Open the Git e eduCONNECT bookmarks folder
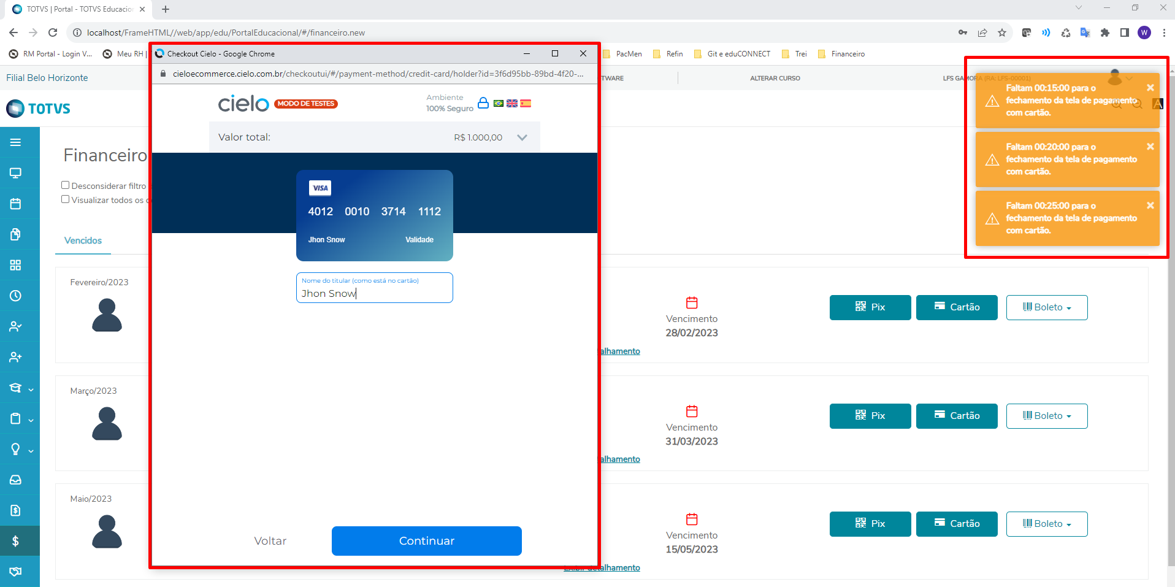Screen dimensions: 1175x587 pos(732,54)
